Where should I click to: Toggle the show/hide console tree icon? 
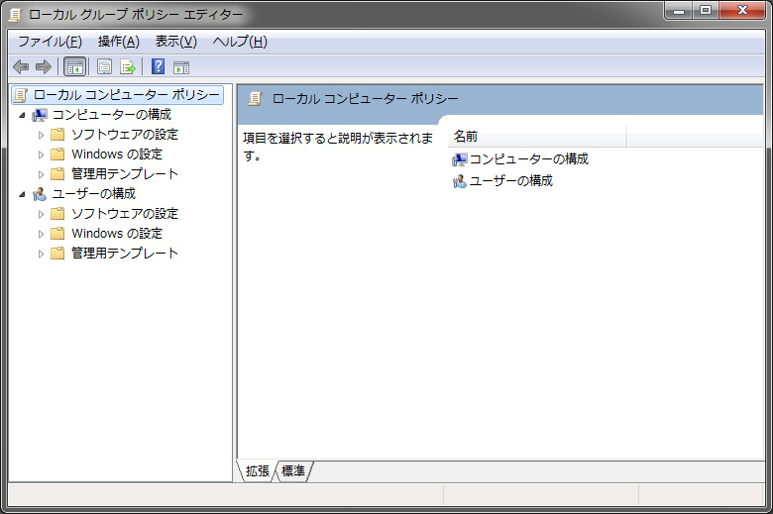75,66
